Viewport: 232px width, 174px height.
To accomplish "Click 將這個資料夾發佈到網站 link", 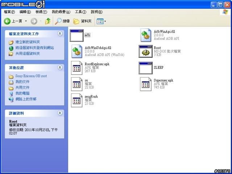I will (x=35, y=48).
